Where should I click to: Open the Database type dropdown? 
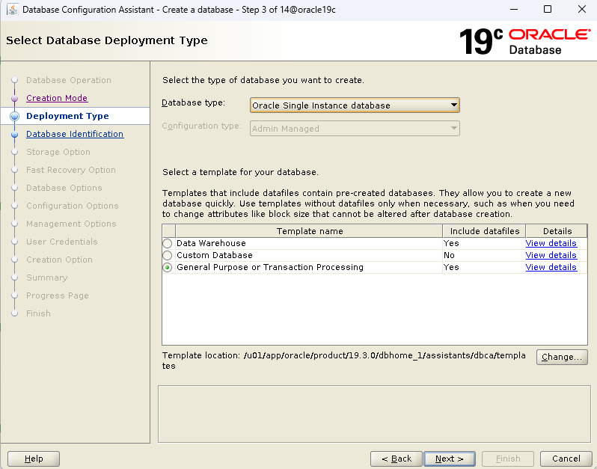coord(355,105)
